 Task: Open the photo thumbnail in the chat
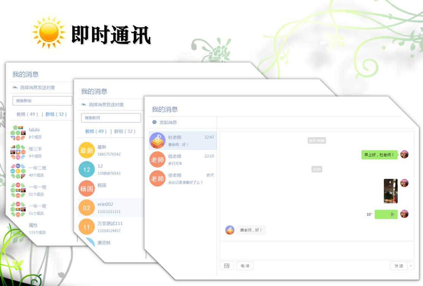click(x=390, y=191)
